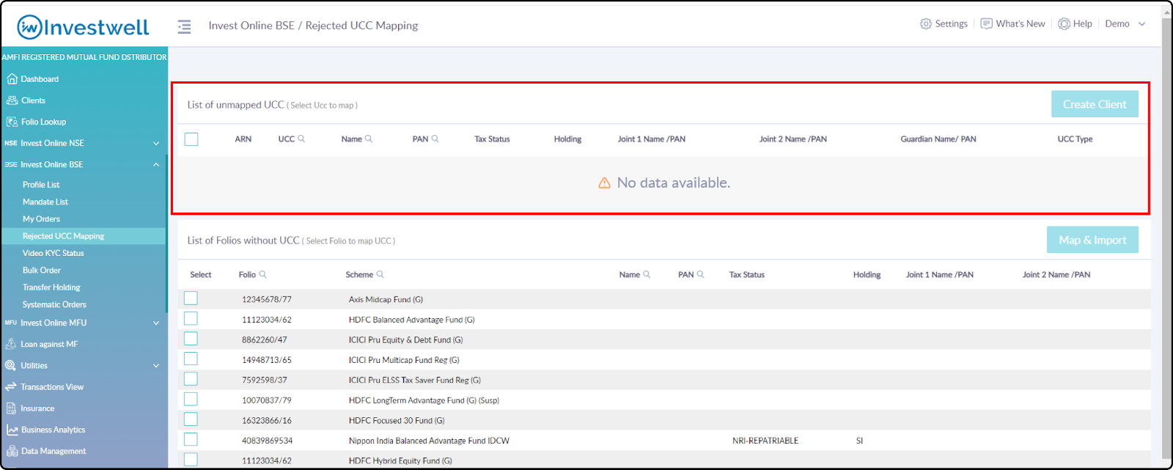Click the What's New chat icon
Viewport: 1173px width, 470px height.
(x=987, y=24)
